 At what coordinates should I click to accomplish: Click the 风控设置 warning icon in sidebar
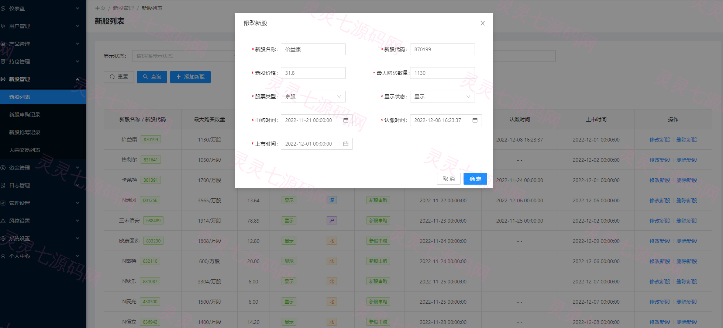point(3,221)
